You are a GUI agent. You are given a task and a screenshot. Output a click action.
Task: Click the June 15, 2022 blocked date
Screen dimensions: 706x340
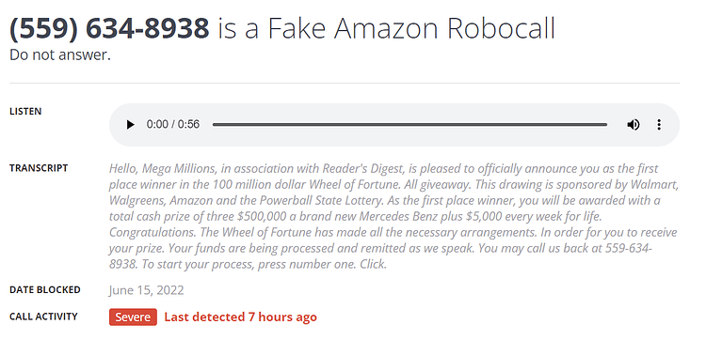[146, 290]
